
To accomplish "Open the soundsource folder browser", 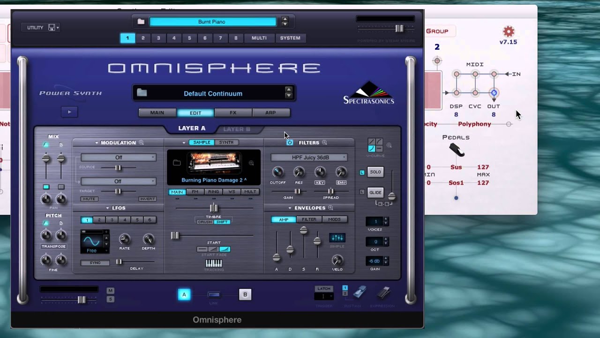I will click(177, 163).
